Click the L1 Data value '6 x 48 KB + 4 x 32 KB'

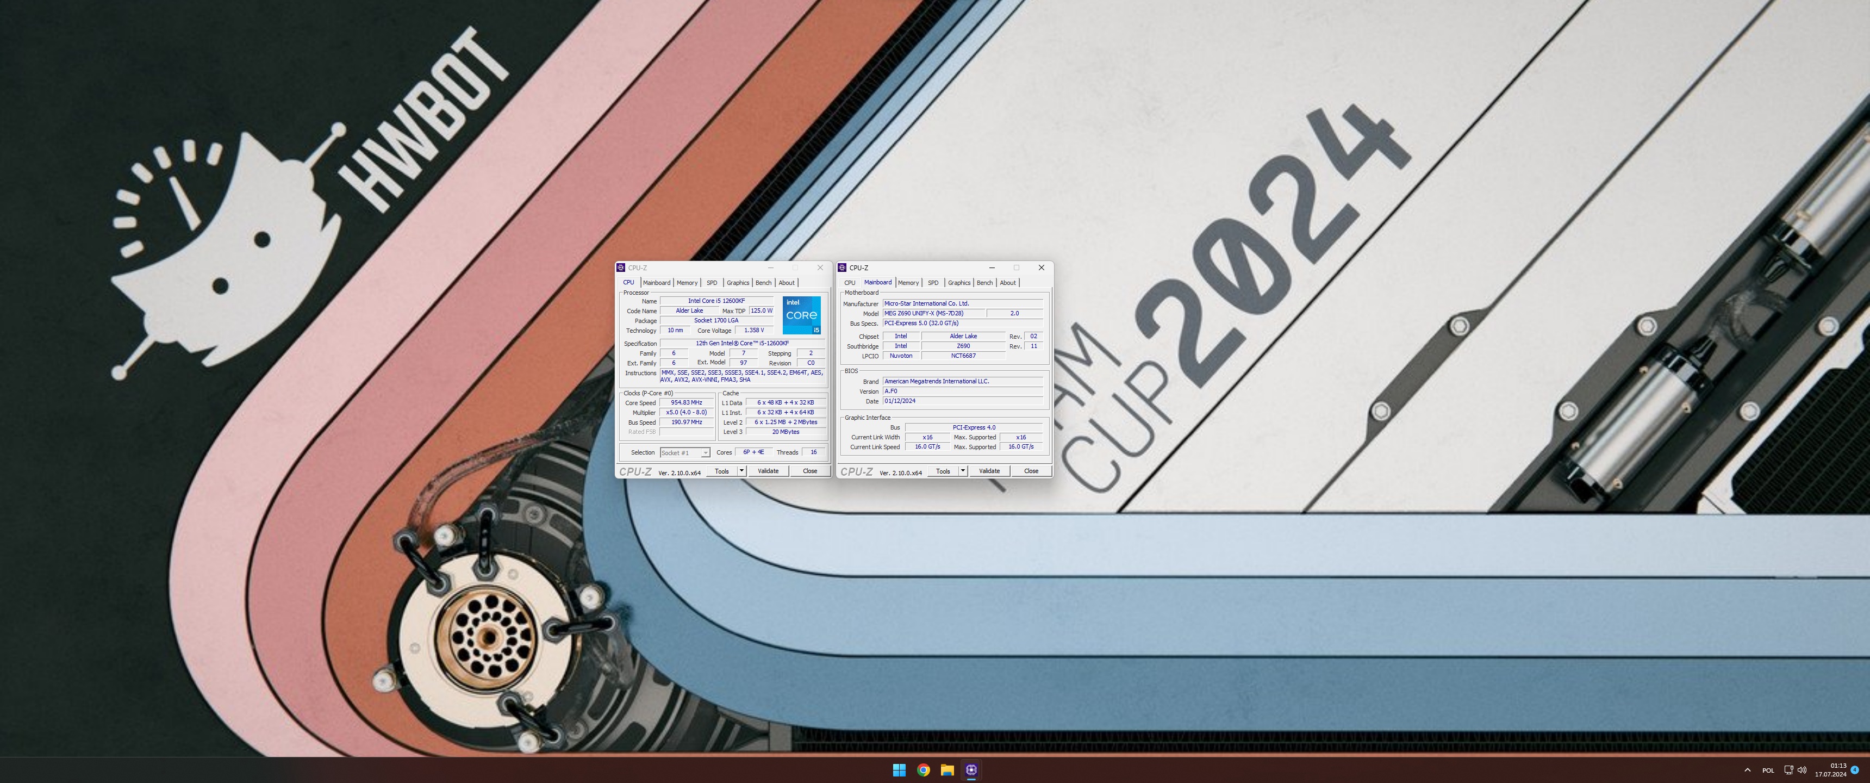(786, 402)
